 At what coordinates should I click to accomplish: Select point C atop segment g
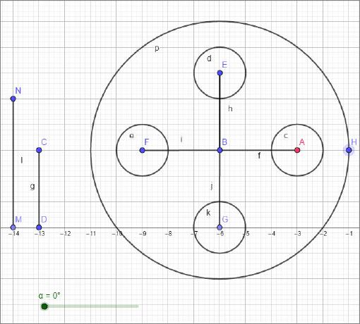(39, 150)
